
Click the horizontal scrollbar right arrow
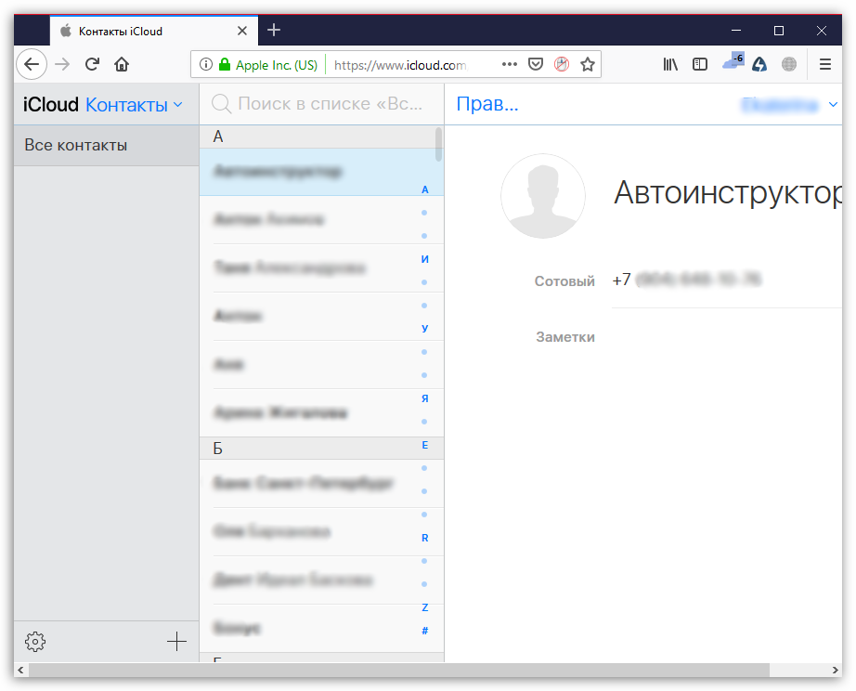[x=835, y=670]
